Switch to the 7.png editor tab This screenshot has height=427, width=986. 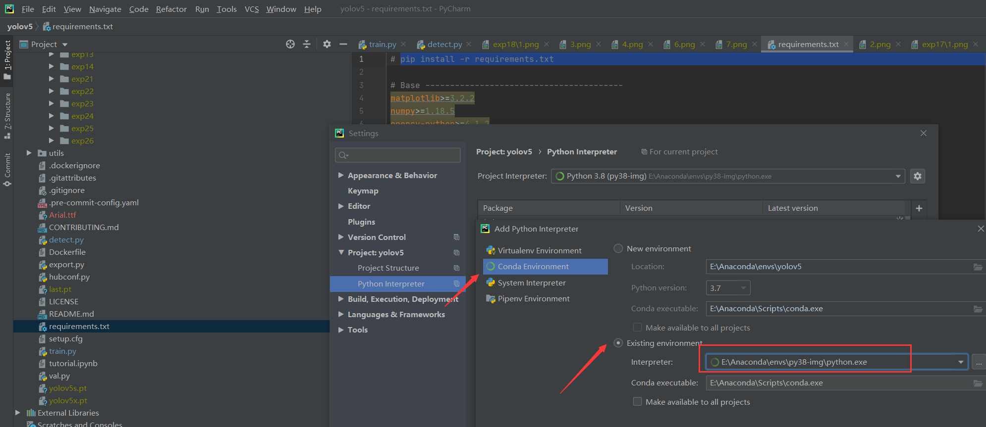click(x=736, y=44)
